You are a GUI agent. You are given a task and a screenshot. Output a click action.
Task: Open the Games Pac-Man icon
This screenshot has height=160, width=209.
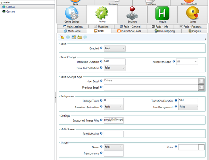[193, 13]
